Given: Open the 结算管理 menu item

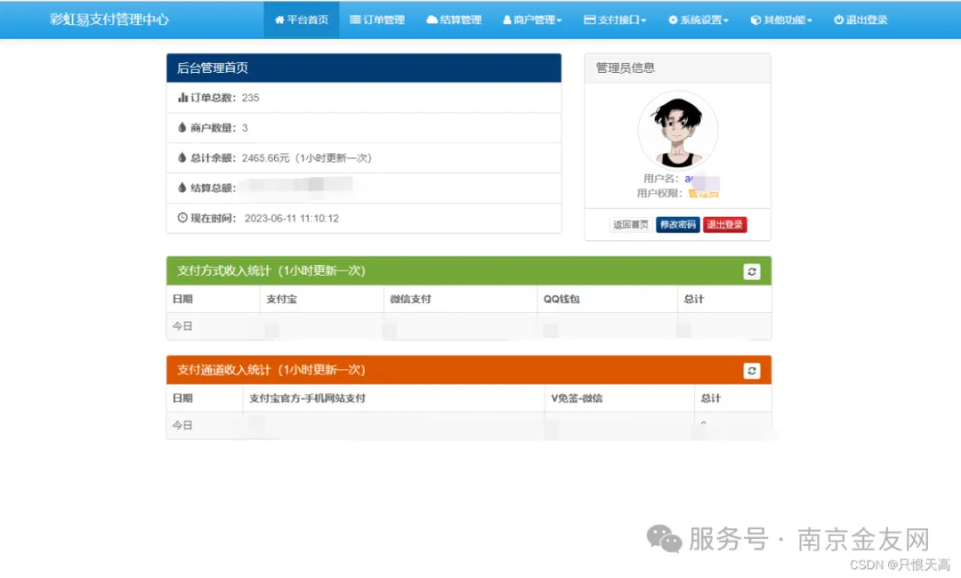Looking at the screenshot, I should [454, 20].
